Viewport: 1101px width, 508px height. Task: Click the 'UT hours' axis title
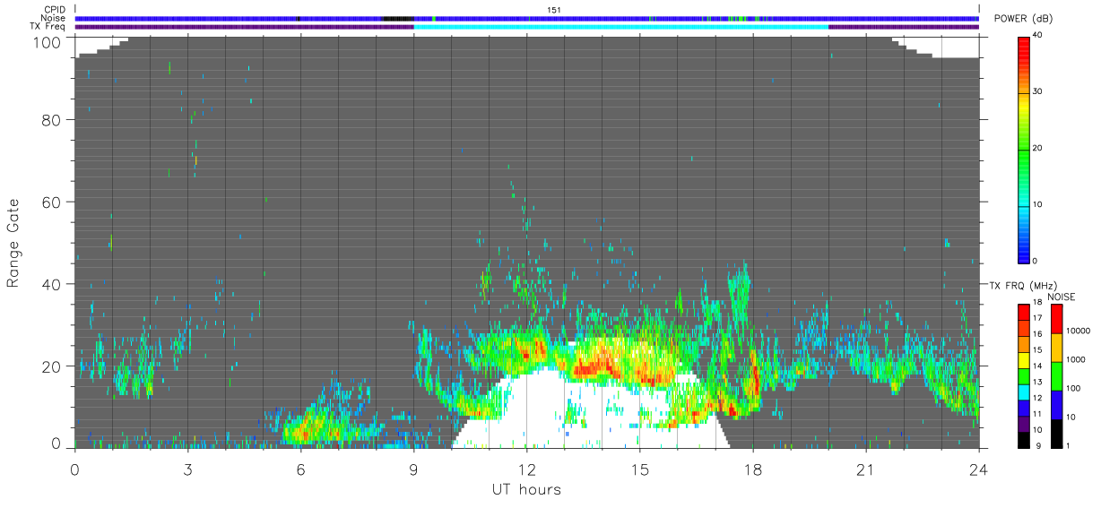525,490
